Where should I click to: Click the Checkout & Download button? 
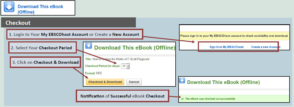105,82
